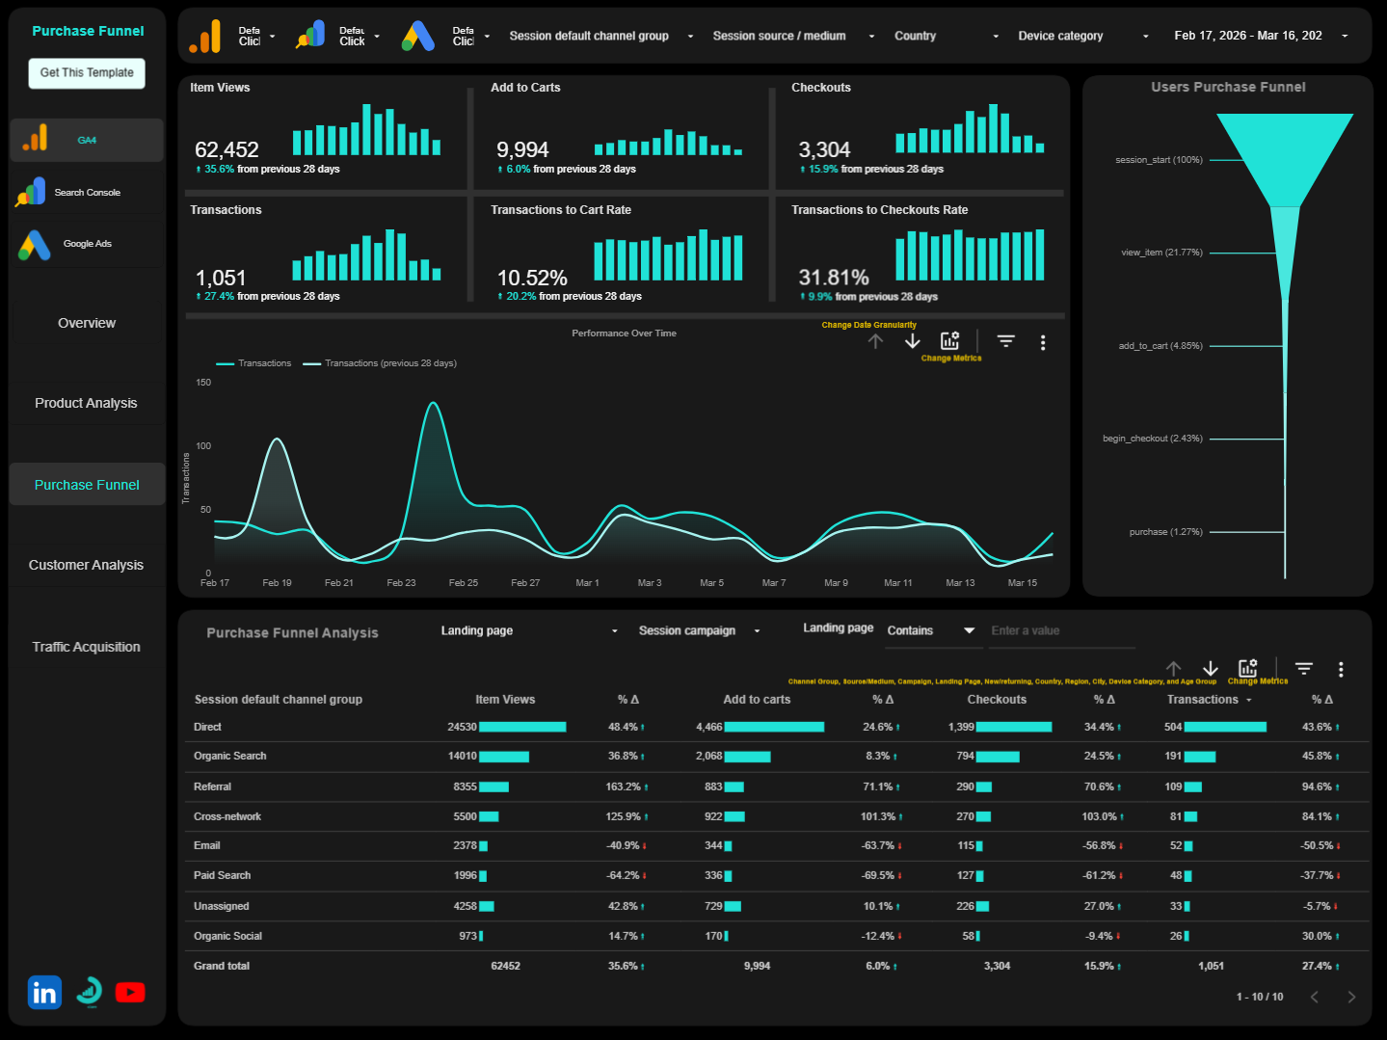Screen dimensions: 1387x1040
Task: Select the GA4 source in the sidebar
Action: pos(86,139)
